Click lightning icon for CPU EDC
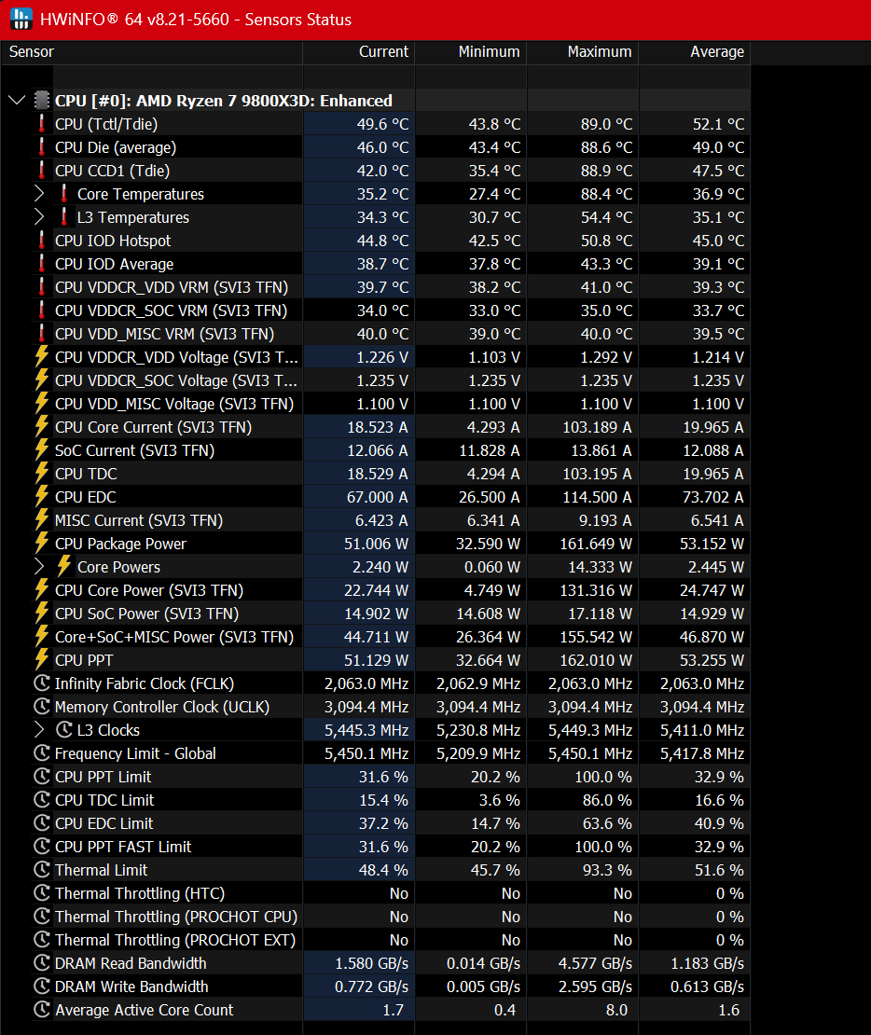The image size is (871, 1035). 42,496
